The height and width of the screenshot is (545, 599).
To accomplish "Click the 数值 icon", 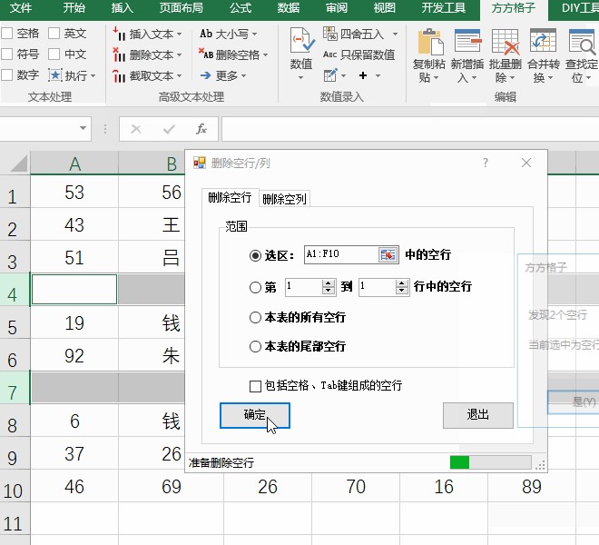I will (301, 40).
